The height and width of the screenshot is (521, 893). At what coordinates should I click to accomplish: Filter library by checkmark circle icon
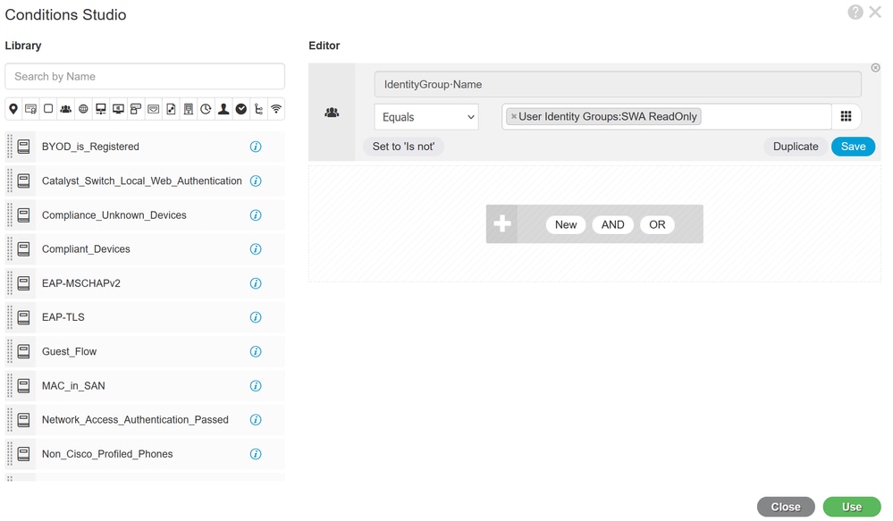[241, 109]
